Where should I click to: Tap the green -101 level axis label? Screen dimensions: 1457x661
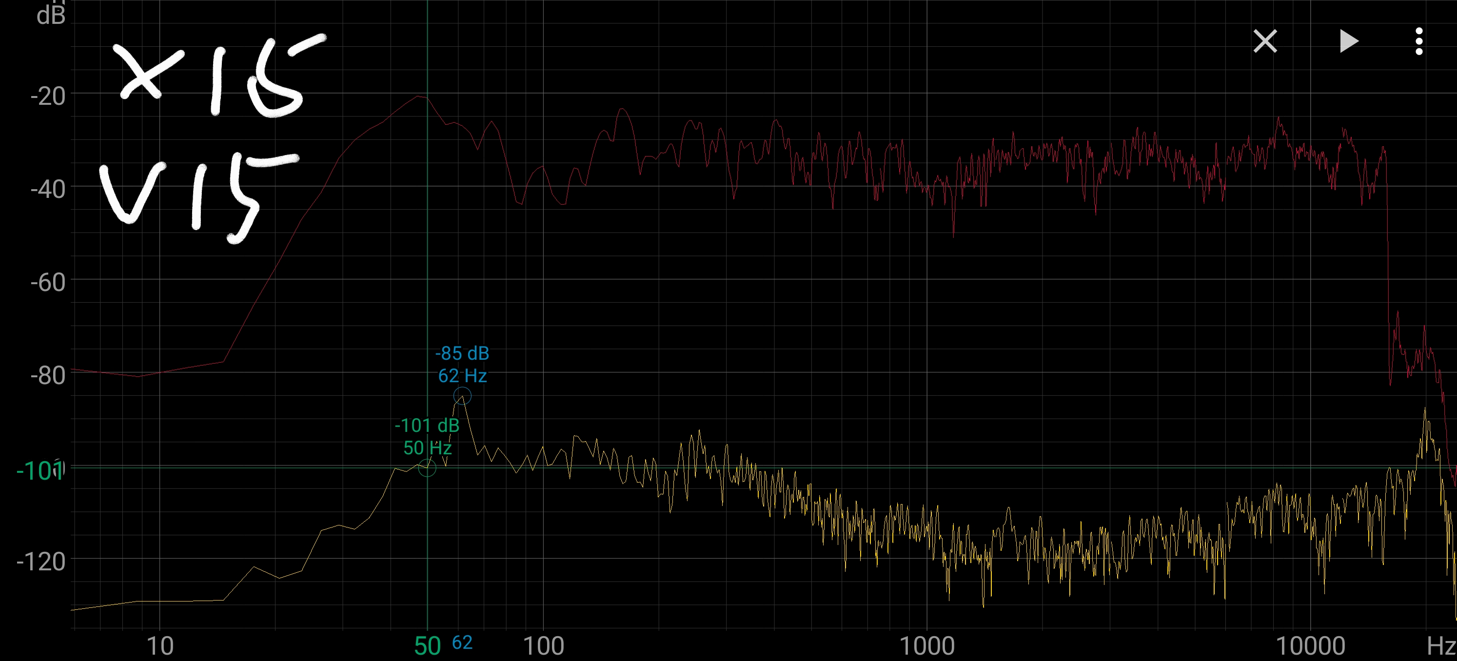click(x=39, y=470)
